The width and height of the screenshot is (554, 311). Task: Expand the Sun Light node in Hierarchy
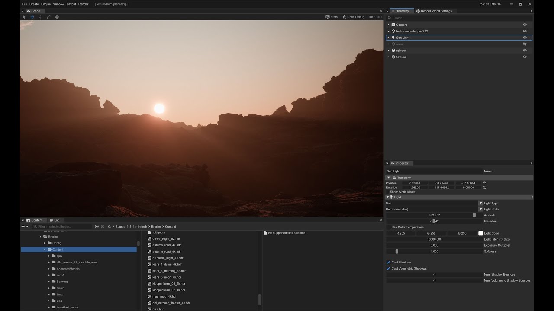click(388, 38)
